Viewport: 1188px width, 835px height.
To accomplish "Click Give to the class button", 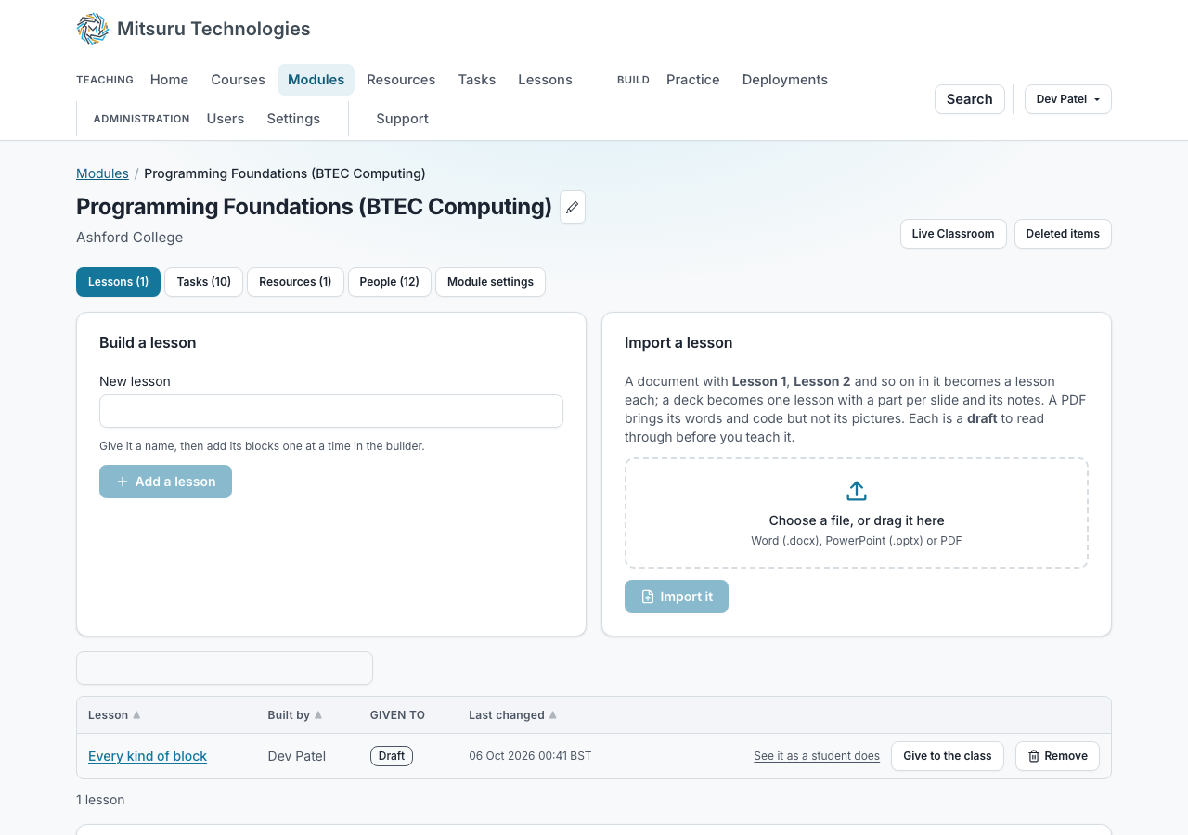I will [x=948, y=756].
